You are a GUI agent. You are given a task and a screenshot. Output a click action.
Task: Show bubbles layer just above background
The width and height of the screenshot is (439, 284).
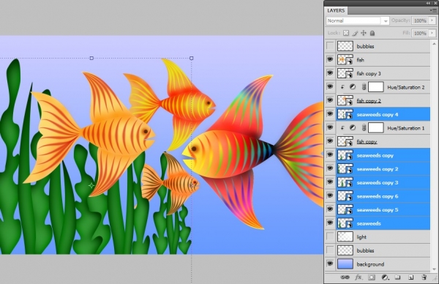(x=331, y=250)
